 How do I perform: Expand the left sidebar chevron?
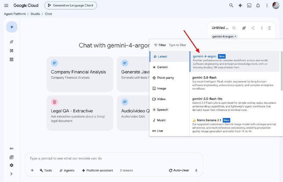[x=11, y=174]
